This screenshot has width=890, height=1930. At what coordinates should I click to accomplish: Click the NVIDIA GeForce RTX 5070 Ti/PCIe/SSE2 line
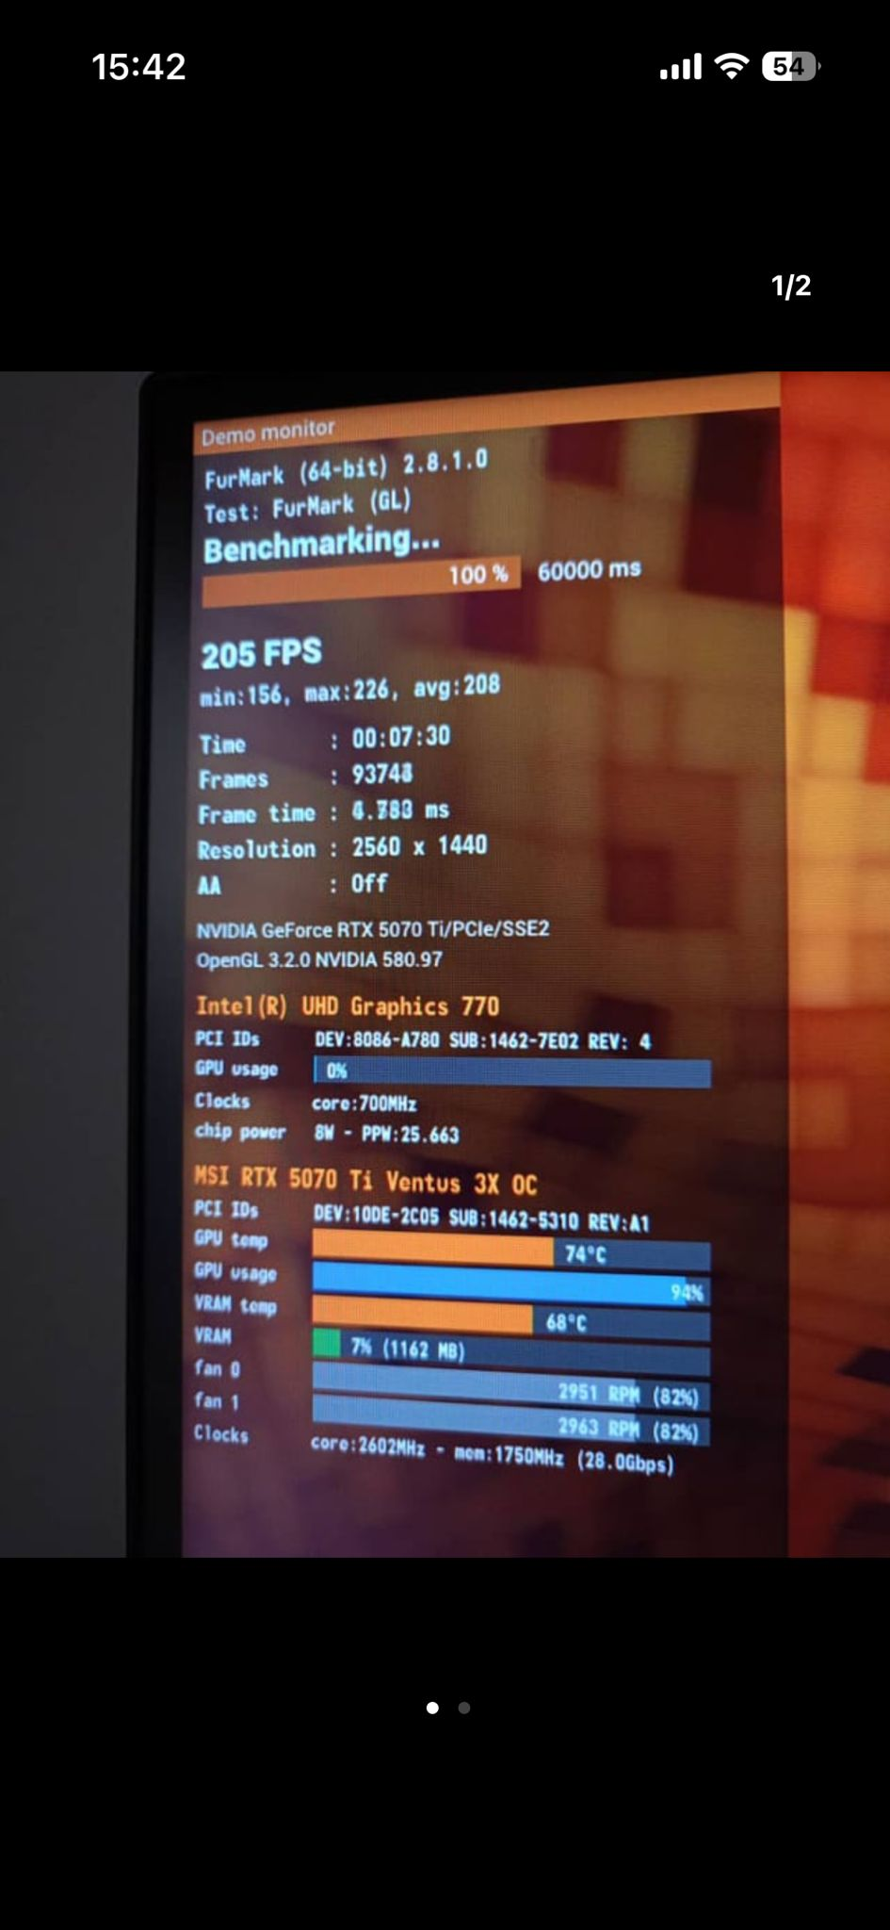(x=373, y=929)
